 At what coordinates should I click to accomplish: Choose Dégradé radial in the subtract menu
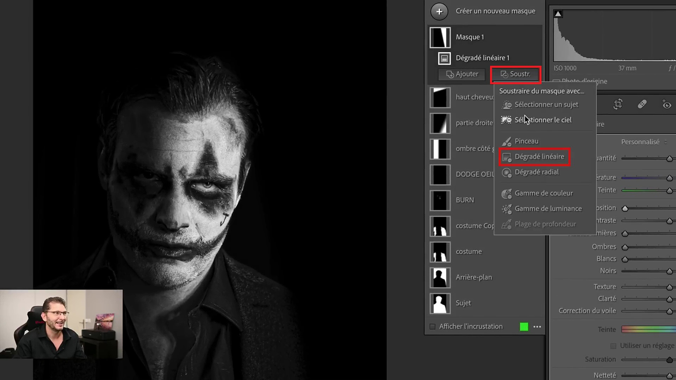point(536,172)
